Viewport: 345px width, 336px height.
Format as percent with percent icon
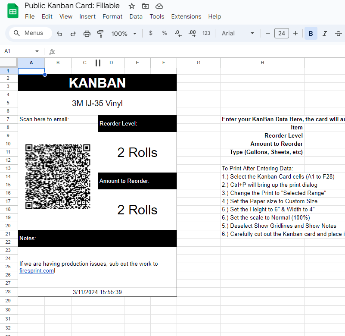click(165, 33)
